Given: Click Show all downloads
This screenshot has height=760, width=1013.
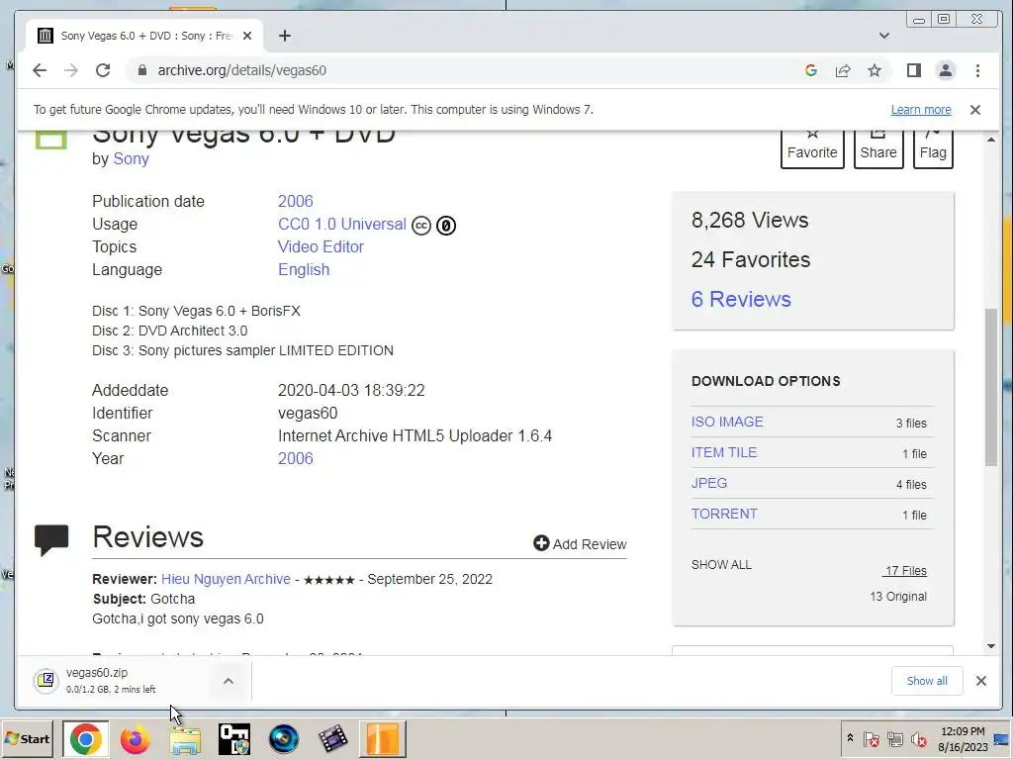Looking at the screenshot, I should pyautogui.click(x=926, y=681).
